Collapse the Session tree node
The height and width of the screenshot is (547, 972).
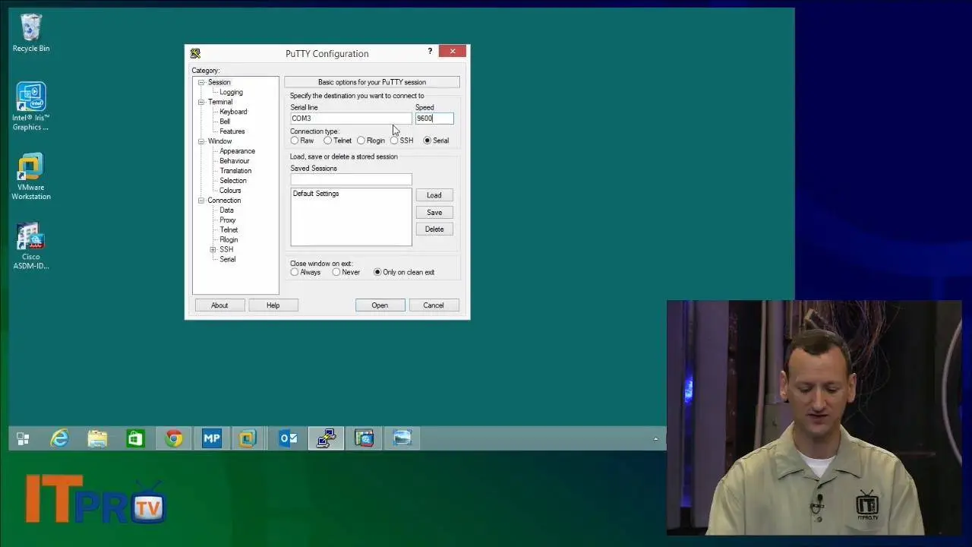[x=201, y=82]
